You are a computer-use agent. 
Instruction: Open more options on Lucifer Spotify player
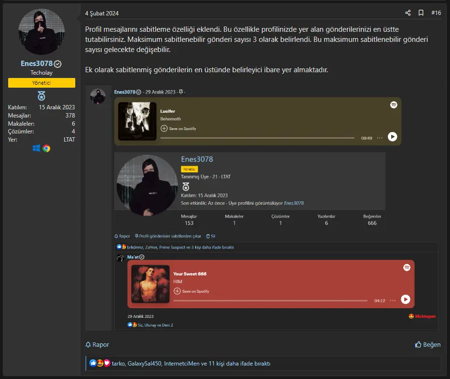click(380, 138)
